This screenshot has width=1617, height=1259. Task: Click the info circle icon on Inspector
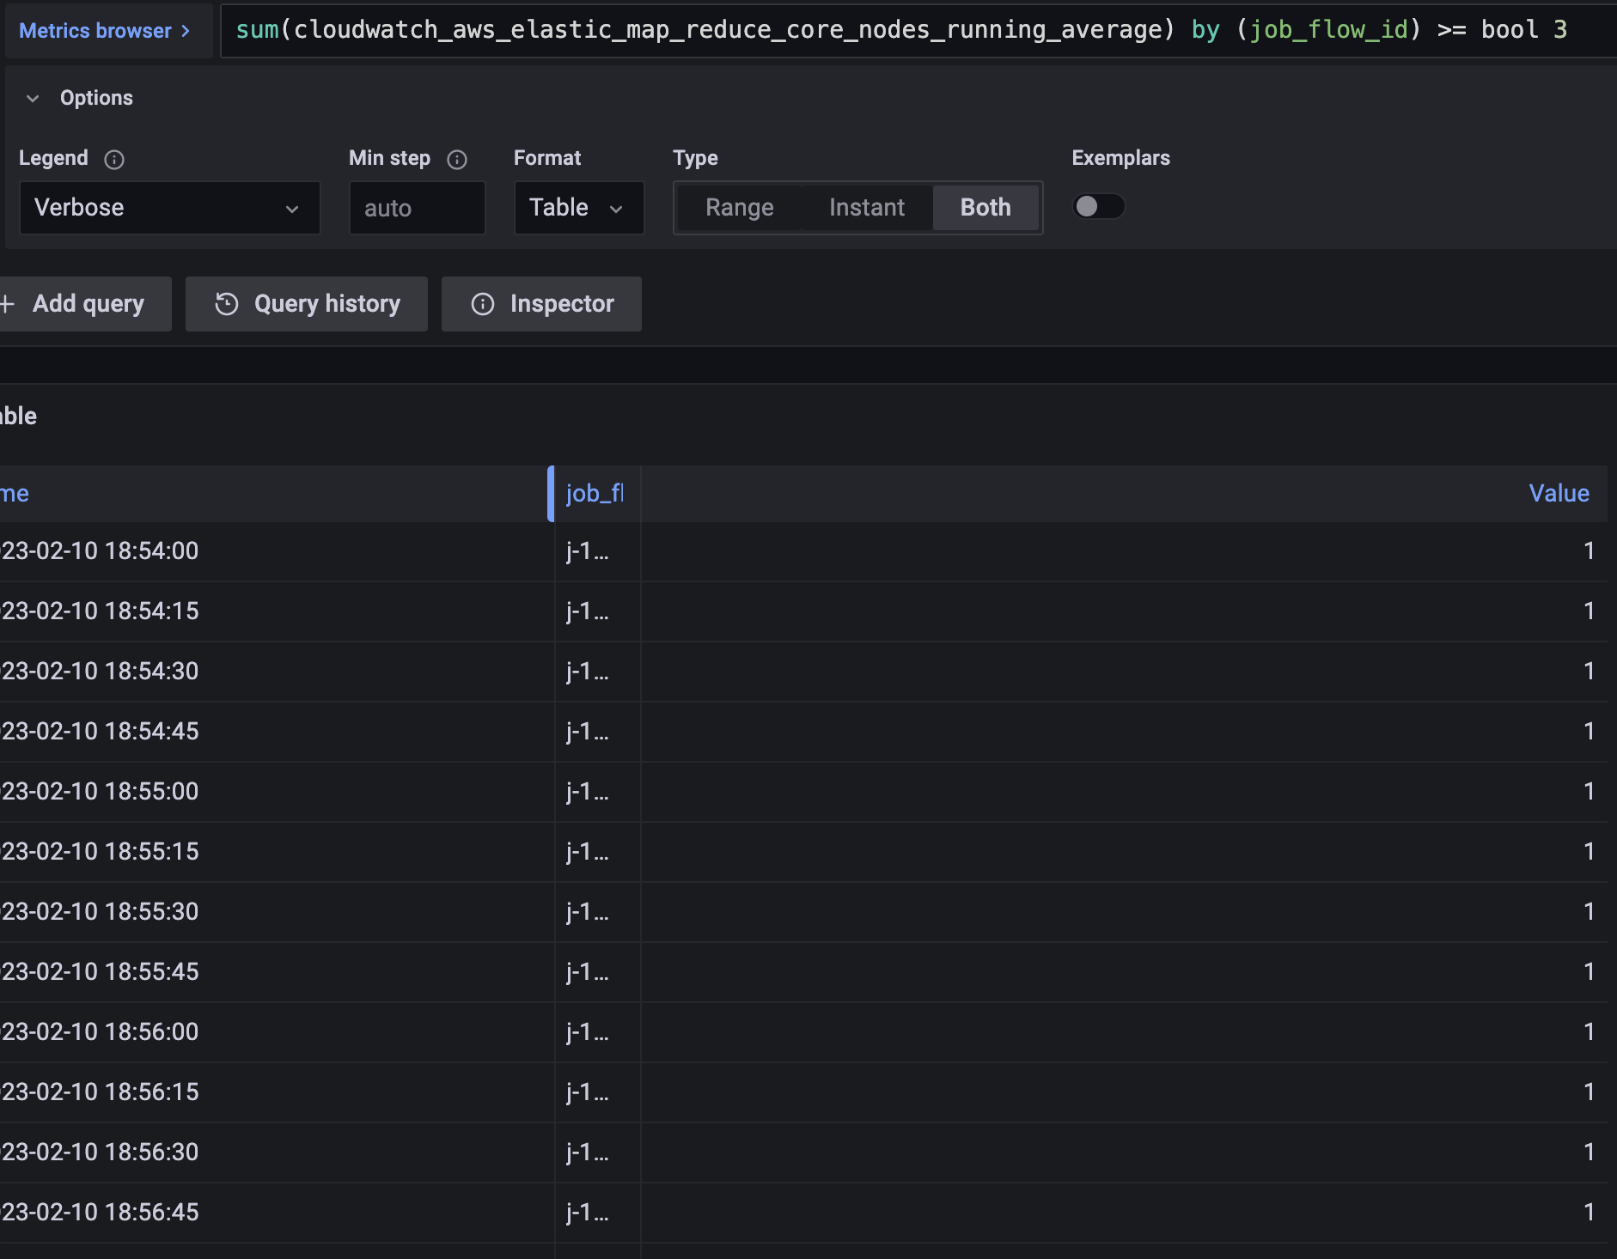(482, 303)
